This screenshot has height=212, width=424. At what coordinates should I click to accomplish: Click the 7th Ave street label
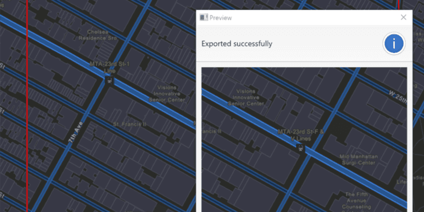[76, 132]
